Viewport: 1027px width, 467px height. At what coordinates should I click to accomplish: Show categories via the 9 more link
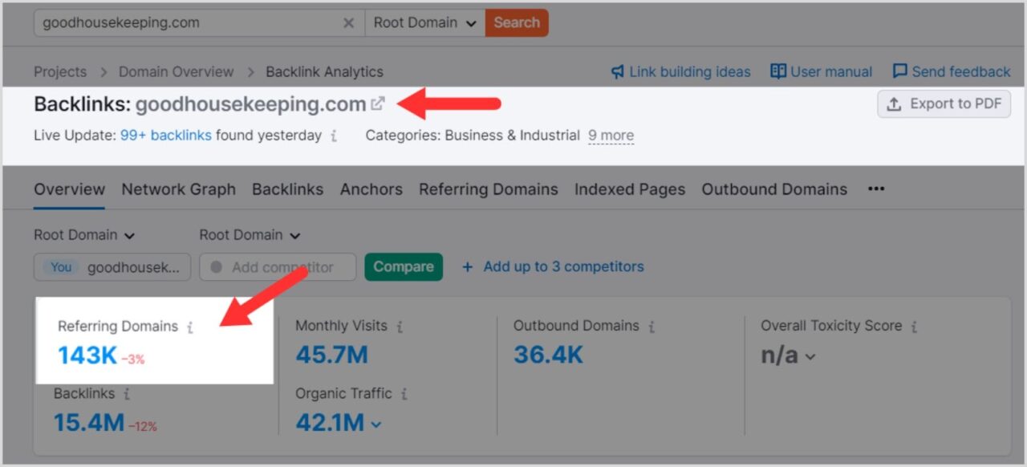tap(611, 135)
